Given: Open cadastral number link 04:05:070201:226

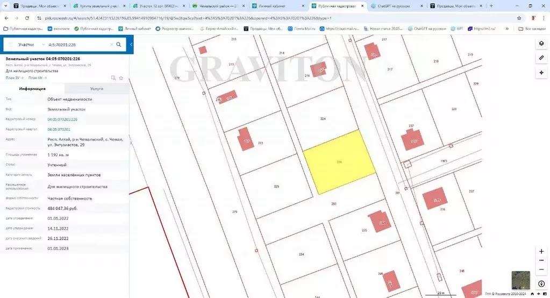Looking at the screenshot, I should (62, 119).
